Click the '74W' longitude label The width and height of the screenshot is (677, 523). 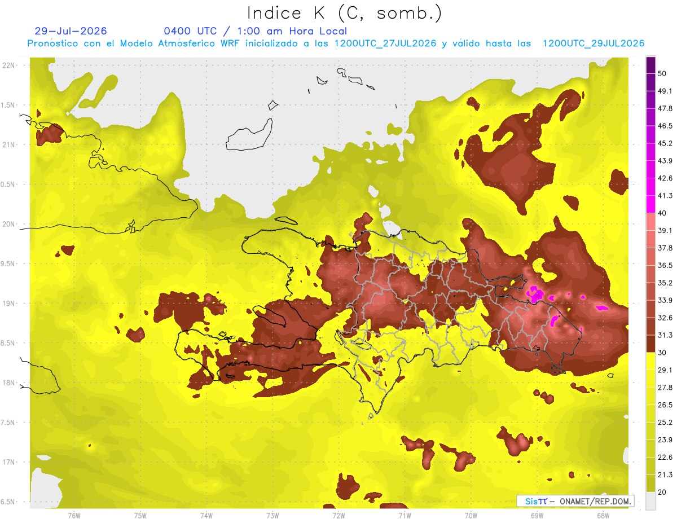coord(206,515)
